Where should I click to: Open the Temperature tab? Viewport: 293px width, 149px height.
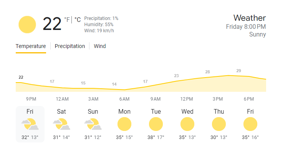(31, 46)
